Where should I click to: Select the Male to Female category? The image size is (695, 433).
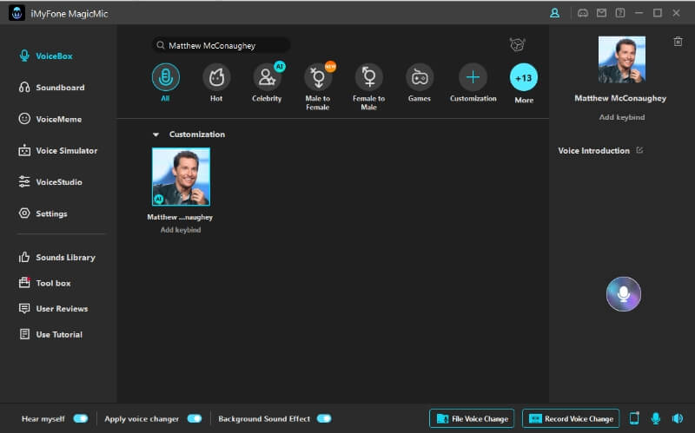pyautogui.click(x=318, y=77)
